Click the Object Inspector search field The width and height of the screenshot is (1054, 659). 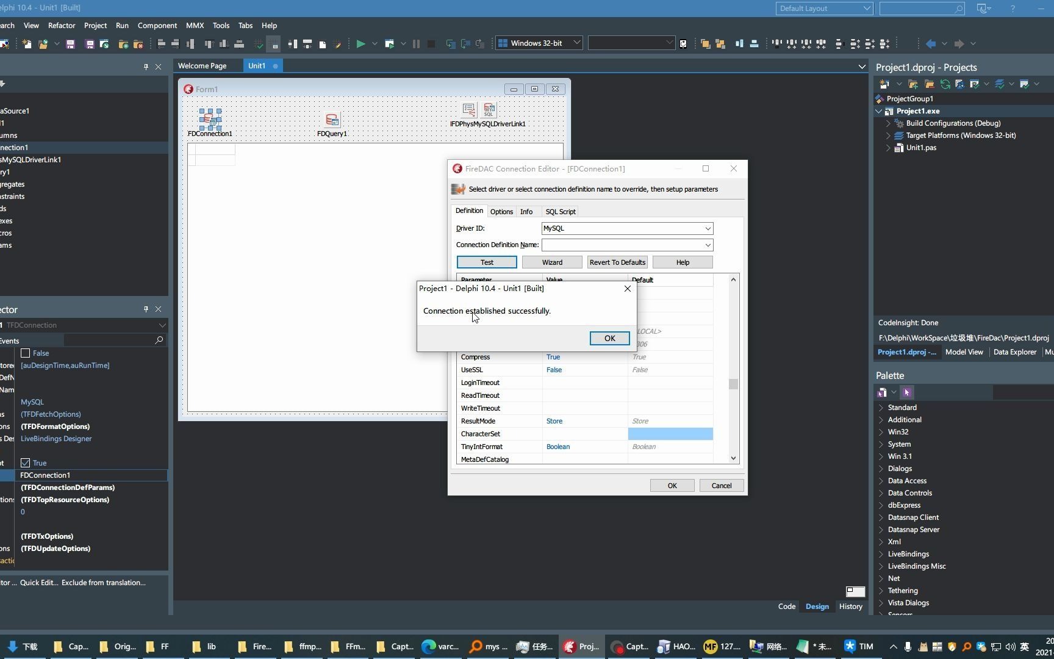[114, 340]
